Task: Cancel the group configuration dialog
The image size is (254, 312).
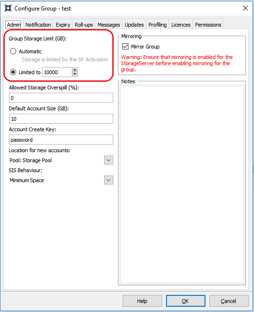Action: [x=229, y=301]
